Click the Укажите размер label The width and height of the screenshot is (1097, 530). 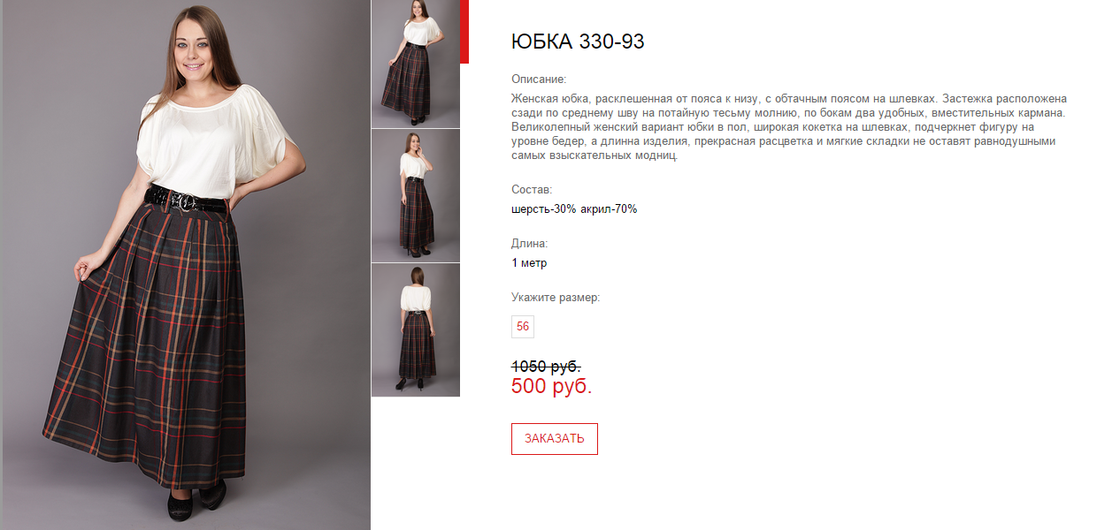point(556,297)
